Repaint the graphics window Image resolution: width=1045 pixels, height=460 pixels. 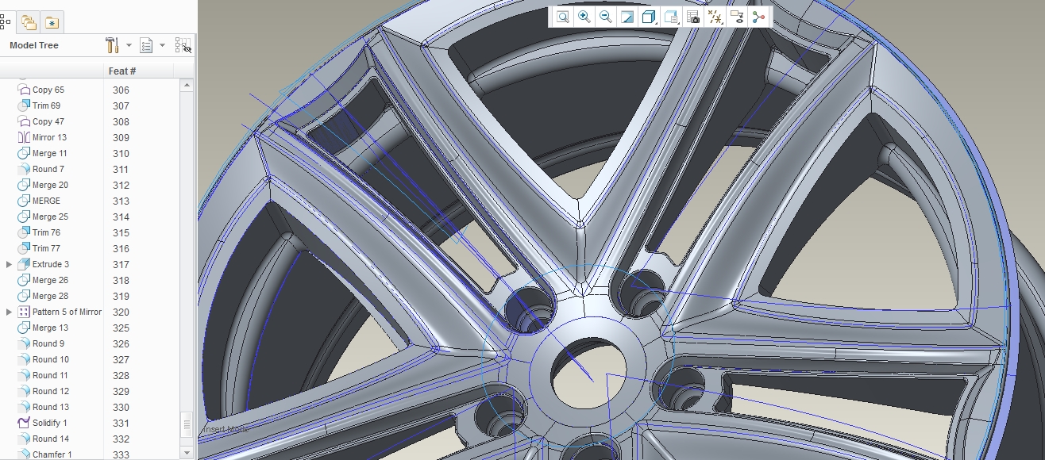pyautogui.click(x=627, y=17)
